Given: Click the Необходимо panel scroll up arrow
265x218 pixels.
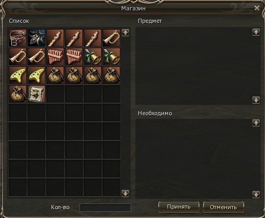Looking at the screenshot, I should (x=256, y=123).
